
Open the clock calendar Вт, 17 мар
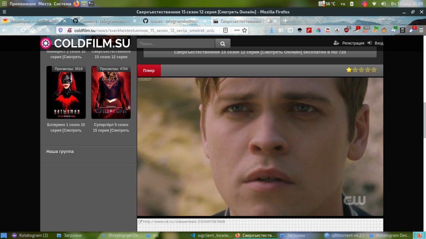[x=407, y=4]
